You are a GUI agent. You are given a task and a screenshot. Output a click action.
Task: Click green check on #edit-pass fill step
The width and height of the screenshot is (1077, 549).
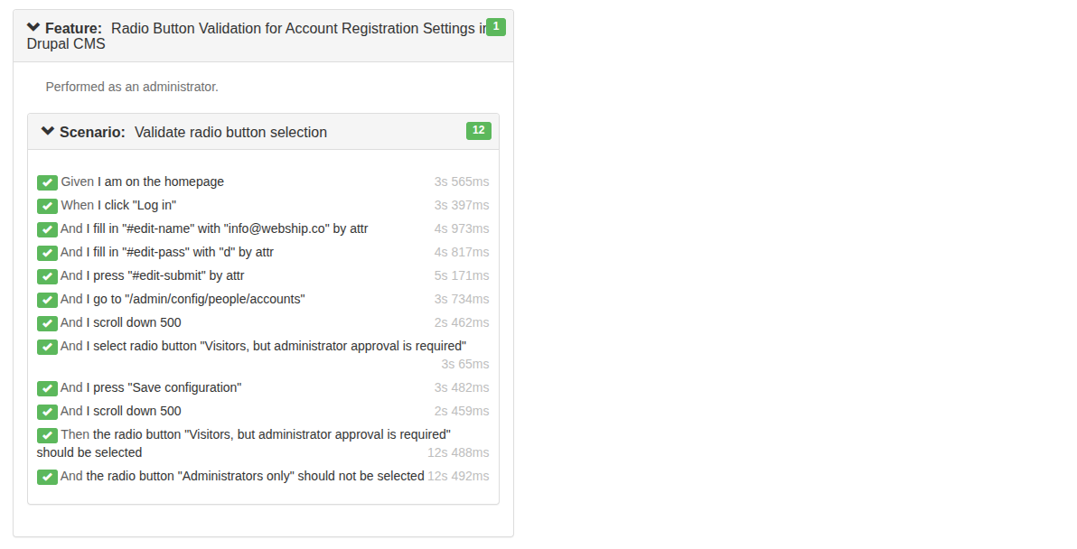[x=47, y=253]
